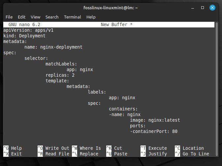The image size is (222, 166).
Task: Click the '-containerPort: 80' line
Action: coord(154,131)
